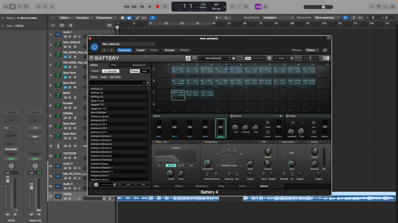Select the RVDT Perc cell in row C

tap(178, 95)
